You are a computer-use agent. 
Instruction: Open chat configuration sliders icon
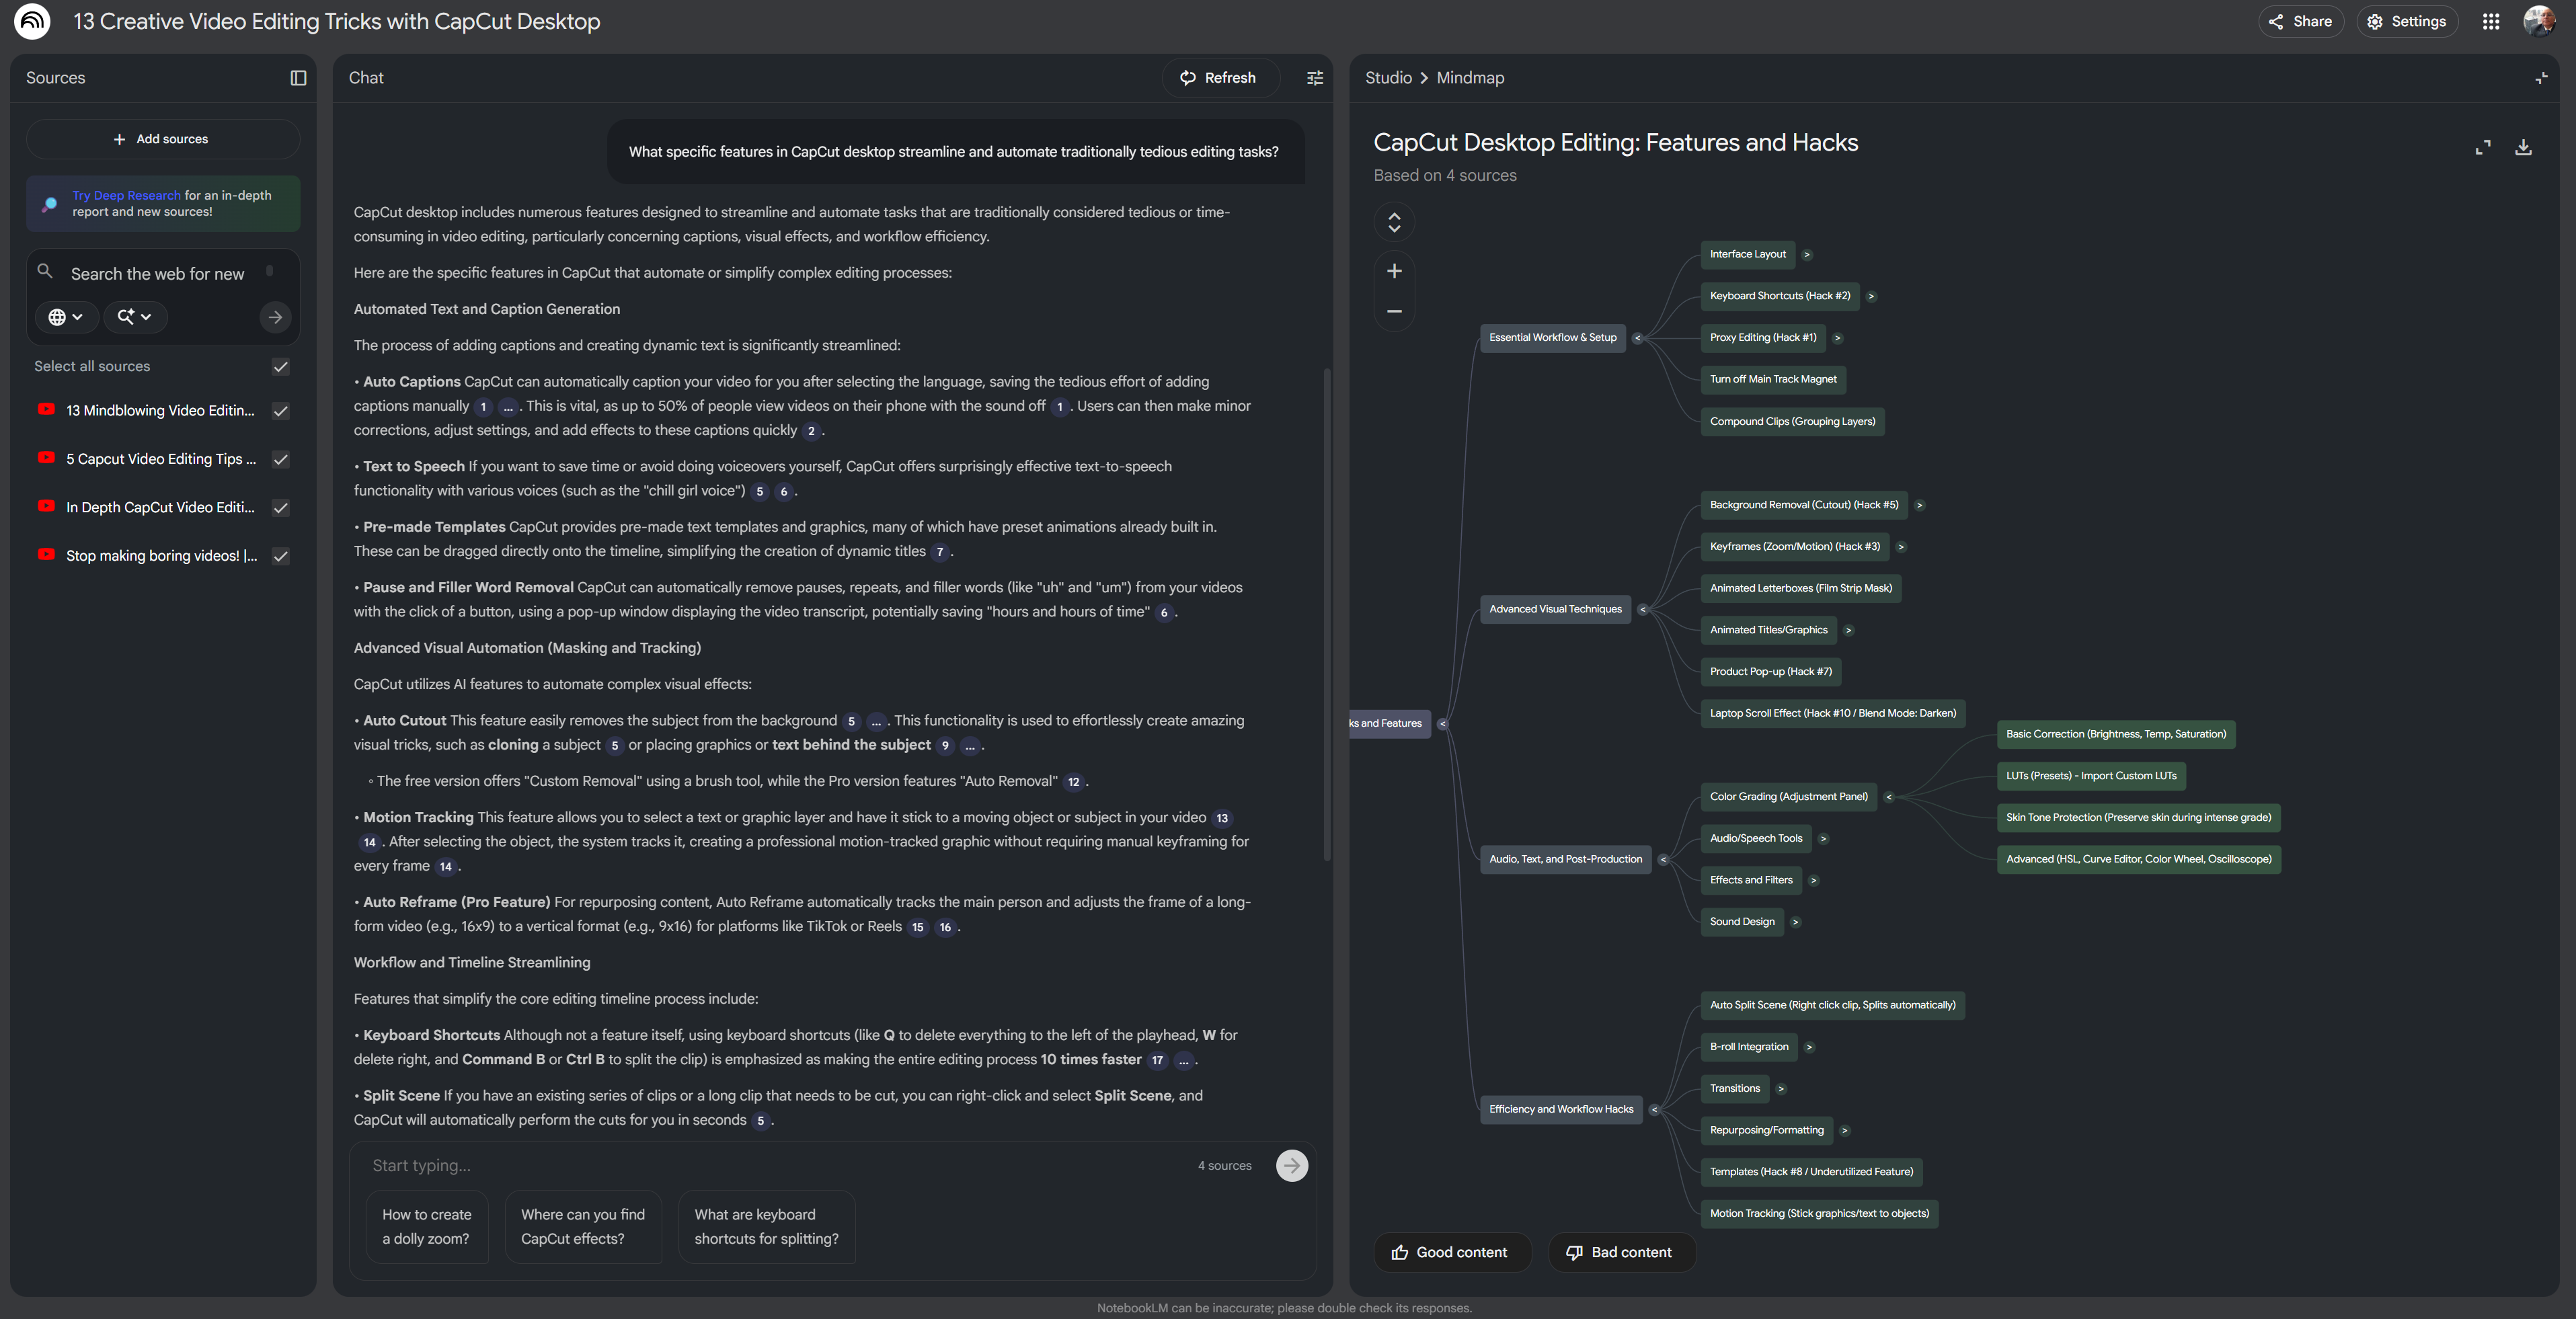point(1314,78)
